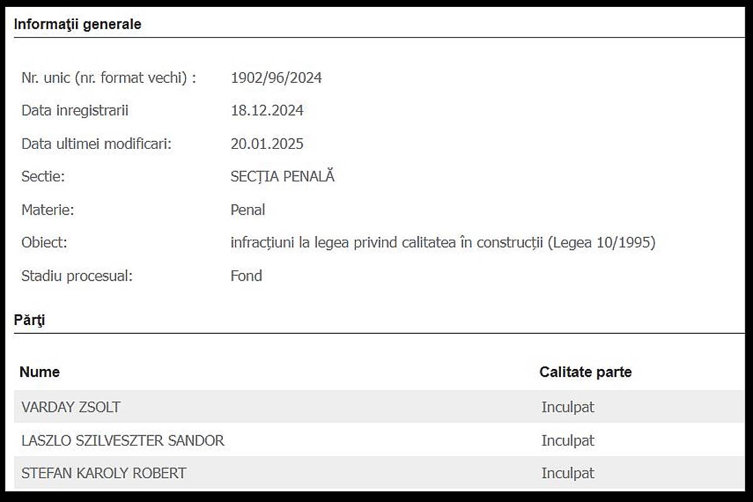Click the Nr. unic field label
753x502 pixels.
109,78
